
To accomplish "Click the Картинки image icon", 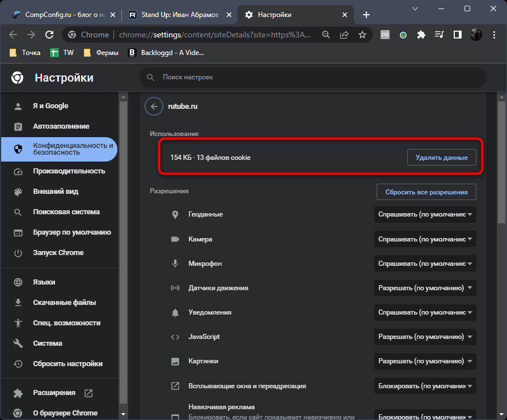I will tap(175, 361).
